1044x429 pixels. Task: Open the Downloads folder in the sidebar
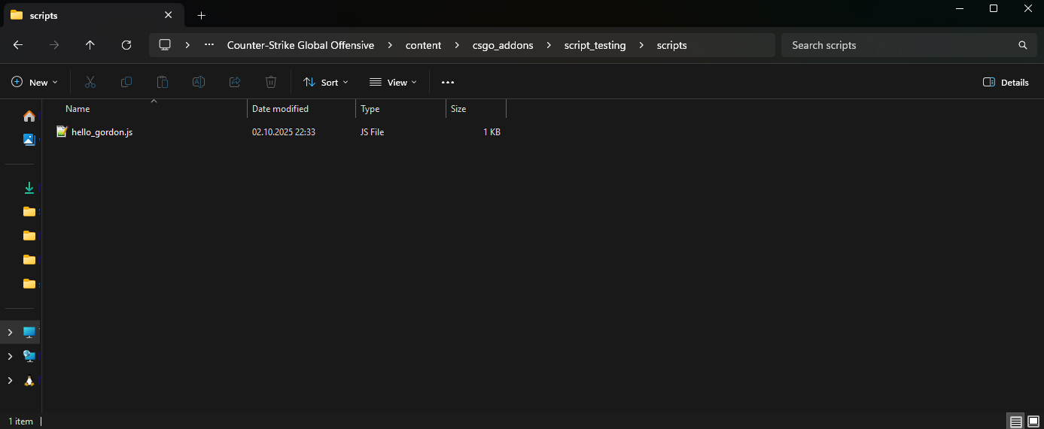[29, 188]
